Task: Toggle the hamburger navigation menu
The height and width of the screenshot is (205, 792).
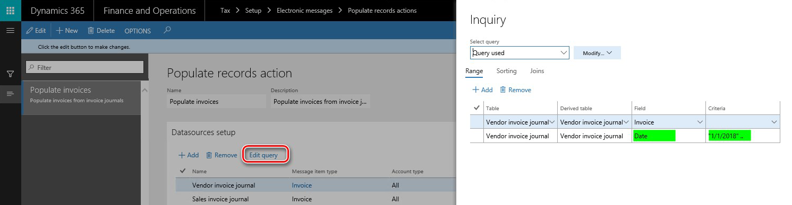Action: [x=10, y=31]
